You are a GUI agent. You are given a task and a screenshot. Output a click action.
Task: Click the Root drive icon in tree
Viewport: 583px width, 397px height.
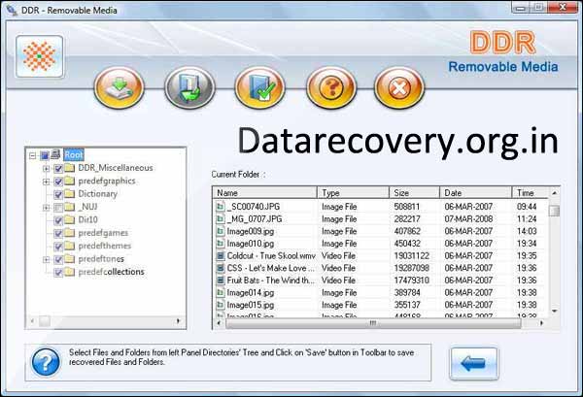point(55,154)
